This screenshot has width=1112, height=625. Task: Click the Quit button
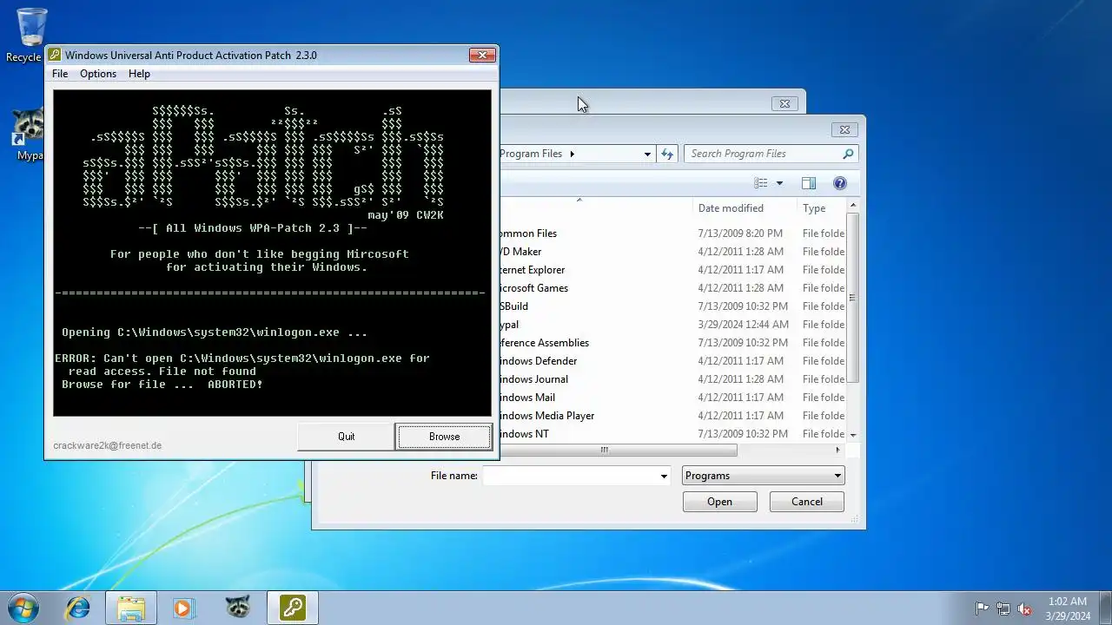click(x=346, y=437)
